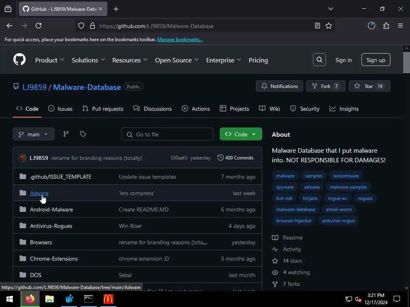Open the main branch selector dropdown
410x307 pixels.
pyautogui.click(x=34, y=134)
